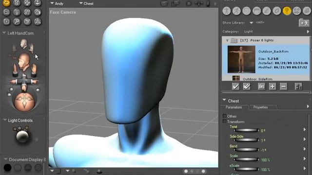The width and height of the screenshot is (312, 175).
Task: Collapse the Poser 8 lights folder
Action: [x=227, y=40]
